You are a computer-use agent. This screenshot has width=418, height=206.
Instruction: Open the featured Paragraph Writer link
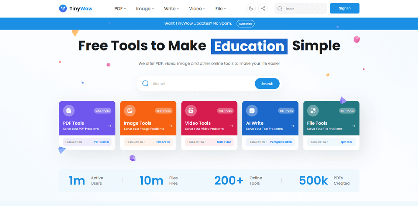click(x=281, y=142)
